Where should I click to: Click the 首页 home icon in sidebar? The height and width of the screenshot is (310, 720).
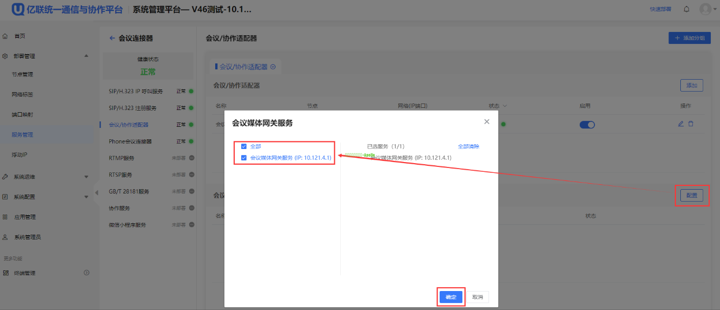(5, 36)
